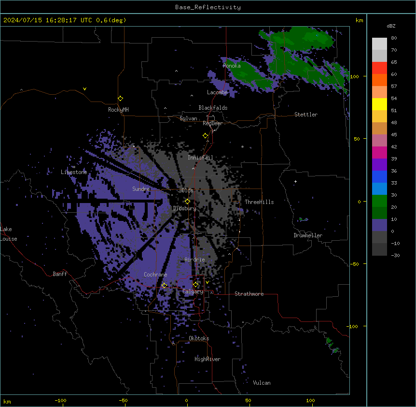Click the Innisfail town label

[200, 158]
